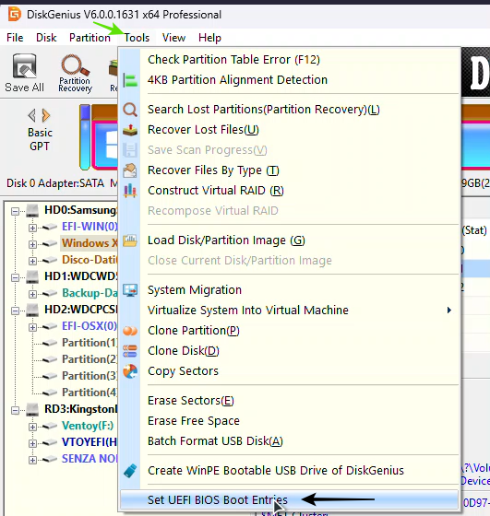Choose Load Disk/Partition Image

pos(290,240)
